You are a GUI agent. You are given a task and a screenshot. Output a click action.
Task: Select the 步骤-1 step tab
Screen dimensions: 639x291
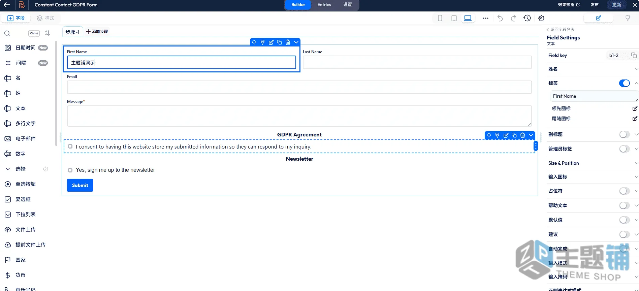(72, 32)
